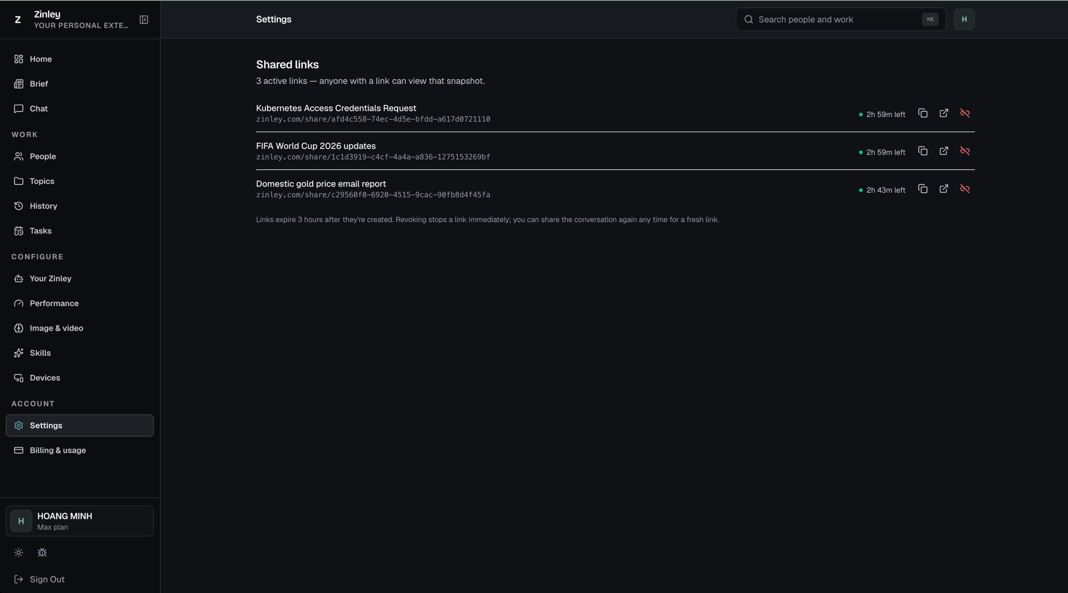The width and height of the screenshot is (1068, 593).
Task: Click 2h 59m left on FIFA row
Action: [882, 153]
